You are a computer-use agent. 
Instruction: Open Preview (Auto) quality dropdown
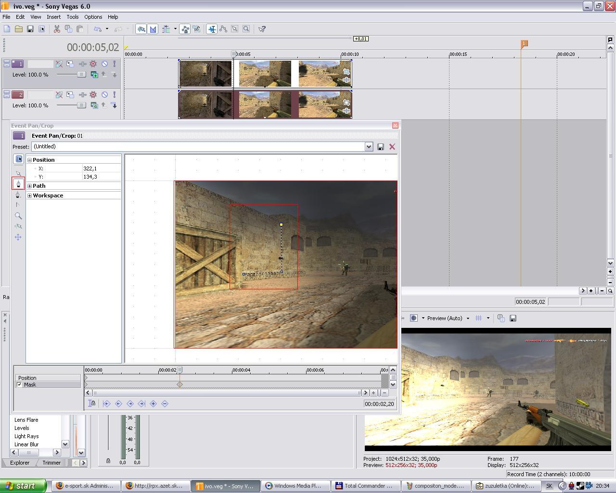[467, 318]
